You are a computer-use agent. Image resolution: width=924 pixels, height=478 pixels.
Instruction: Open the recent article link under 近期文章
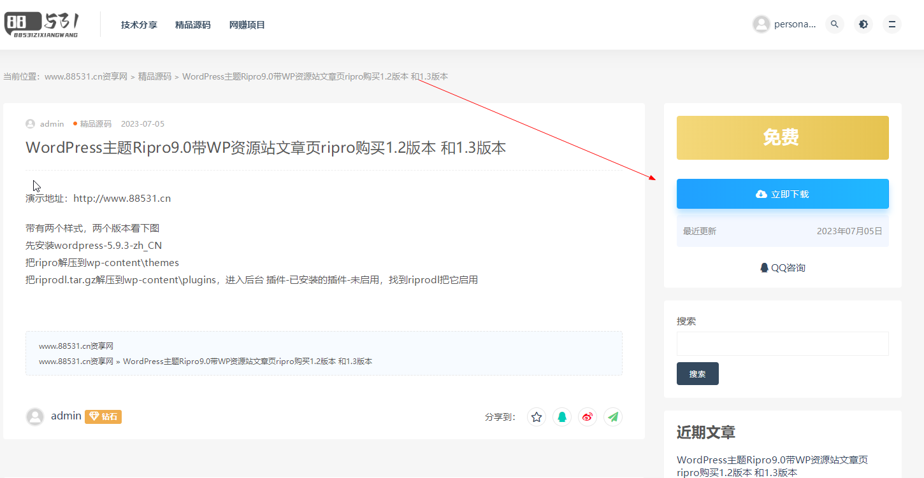tap(772, 466)
